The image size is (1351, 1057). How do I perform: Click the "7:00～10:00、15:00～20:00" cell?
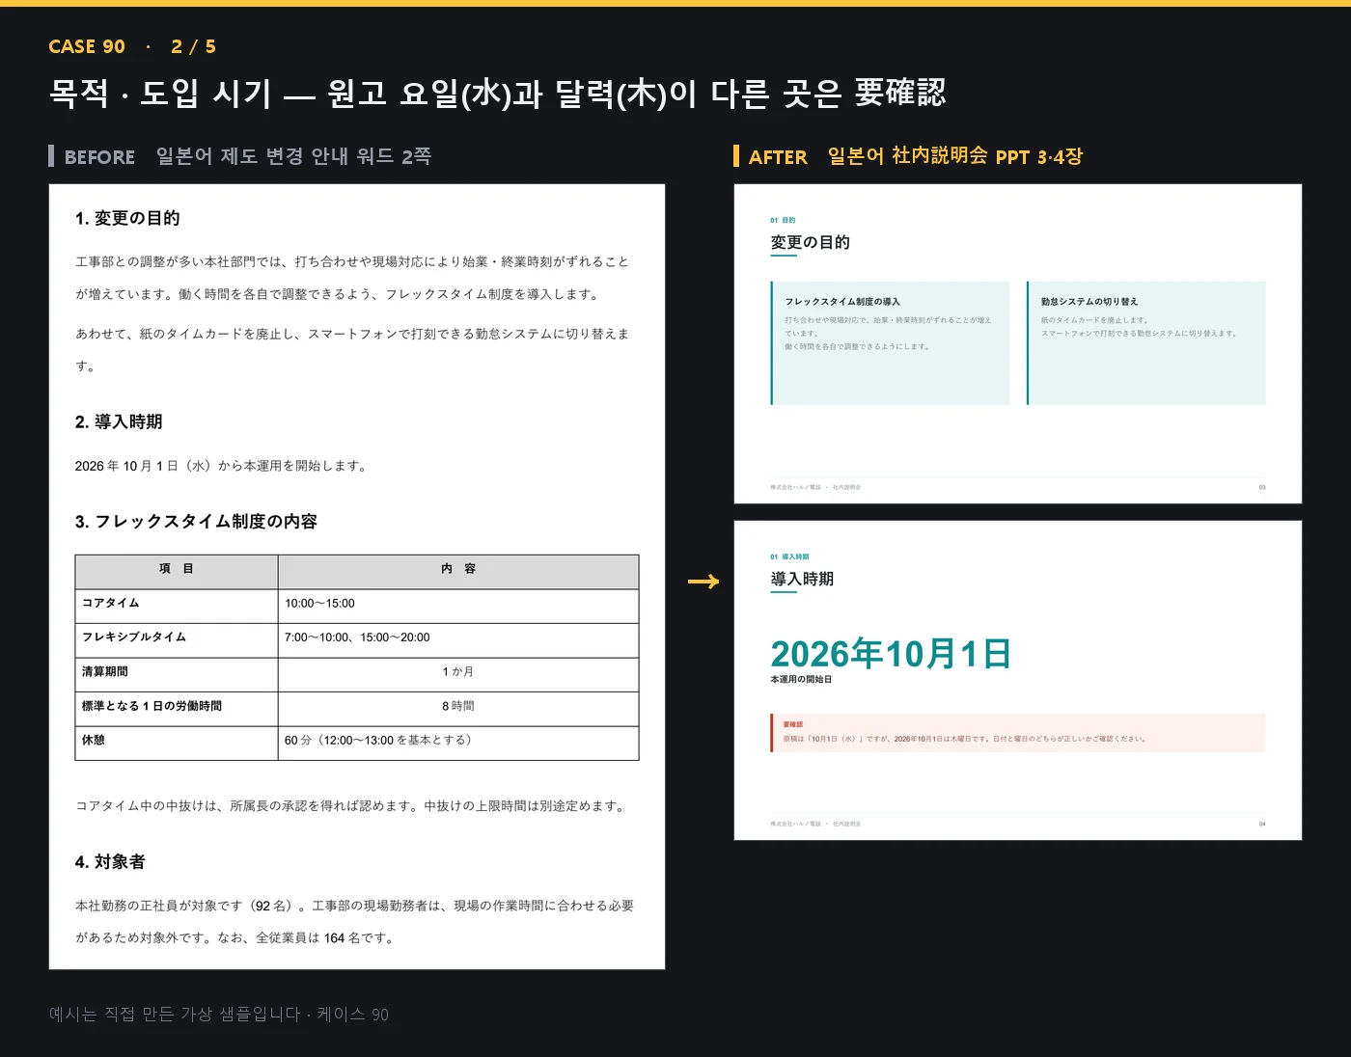click(458, 640)
